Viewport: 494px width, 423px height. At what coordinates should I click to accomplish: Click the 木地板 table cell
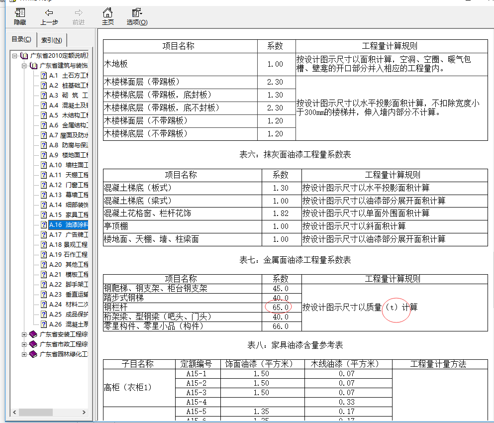coord(180,64)
